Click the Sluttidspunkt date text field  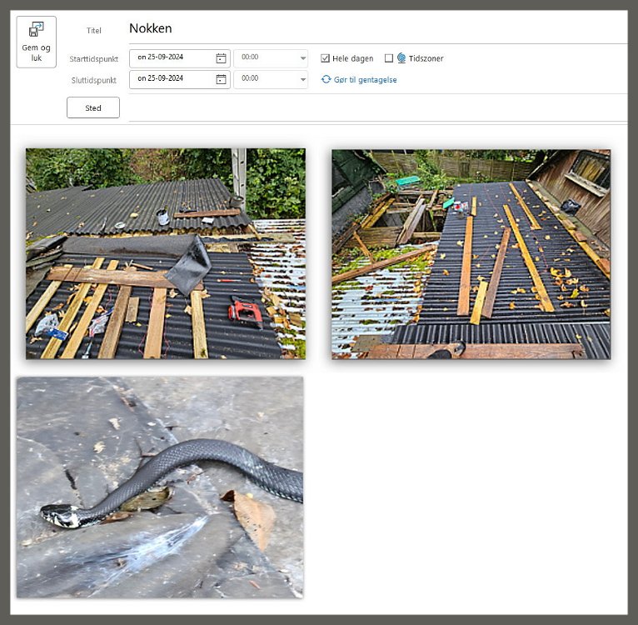(171, 79)
